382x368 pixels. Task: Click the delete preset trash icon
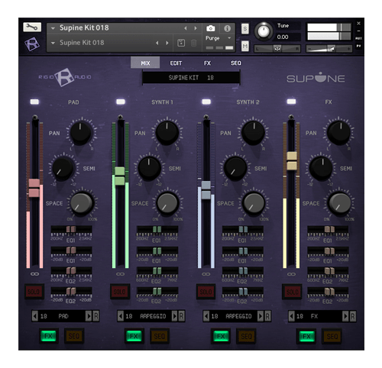click(x=193, y=43)
